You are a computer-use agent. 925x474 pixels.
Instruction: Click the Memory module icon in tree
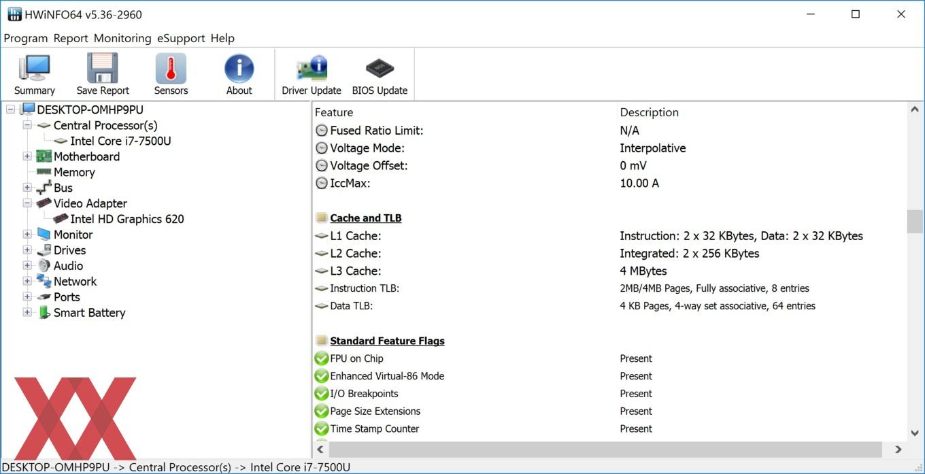pyautogui.click(x=44, y=172)
